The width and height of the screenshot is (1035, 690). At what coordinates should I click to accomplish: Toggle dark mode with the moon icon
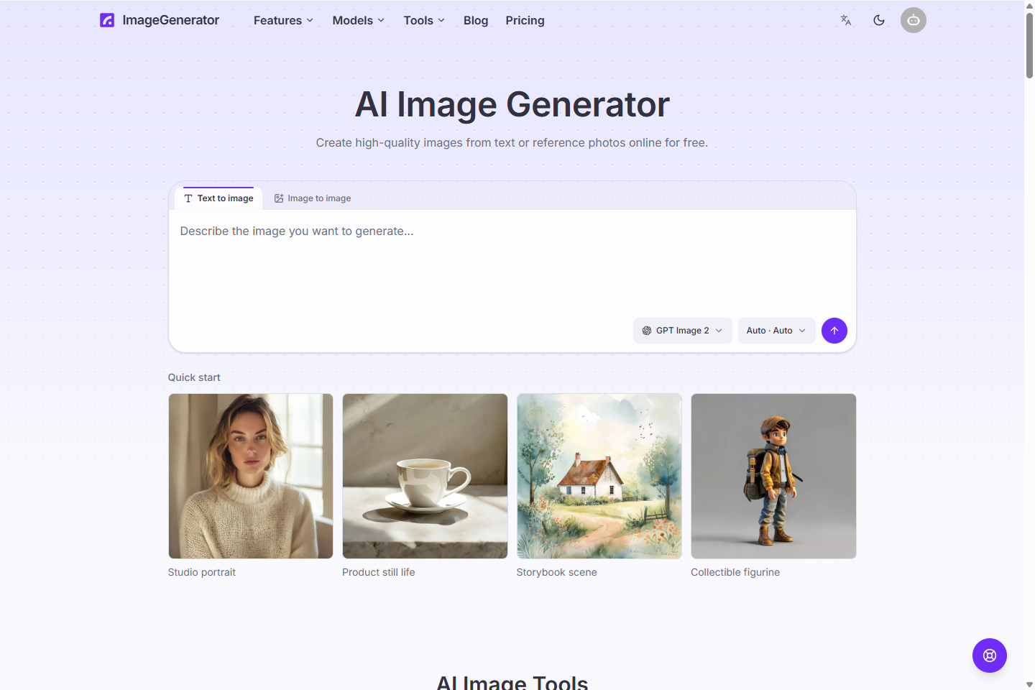879,20
